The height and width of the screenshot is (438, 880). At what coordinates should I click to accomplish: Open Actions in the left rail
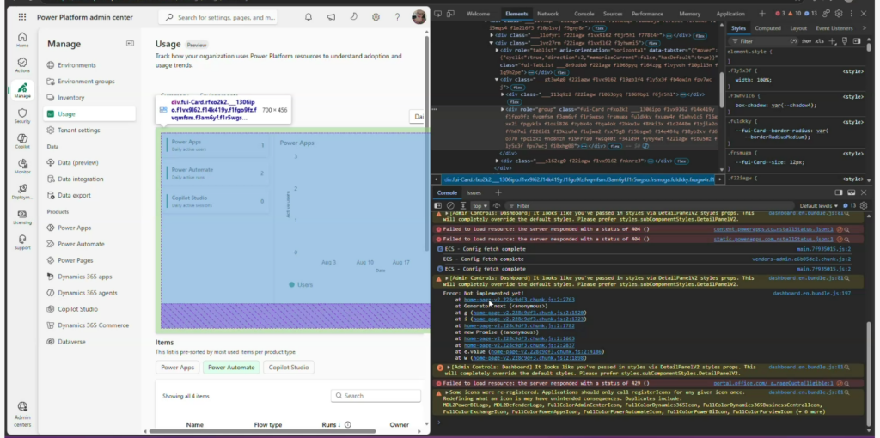point(21,65)
